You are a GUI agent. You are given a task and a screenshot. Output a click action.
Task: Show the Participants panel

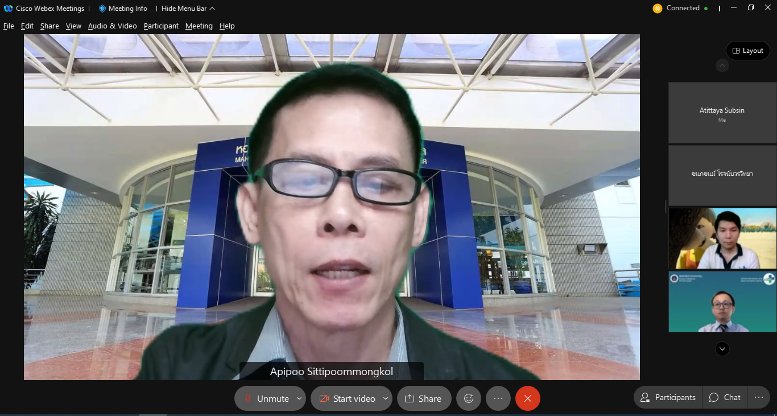(x=668, y=397)
